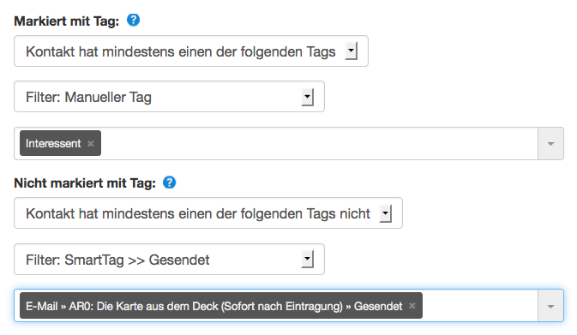This screenshot has width=577, height=335.
Task: Click the Markiert mit Tag label
Action: (67, 21)
